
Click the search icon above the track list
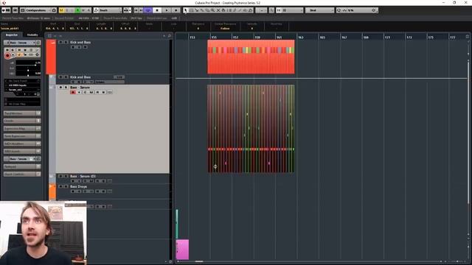170,36
